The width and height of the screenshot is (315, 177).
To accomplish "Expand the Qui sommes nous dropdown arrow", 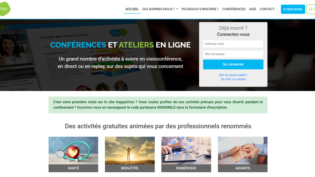I will tap(177, 9).
